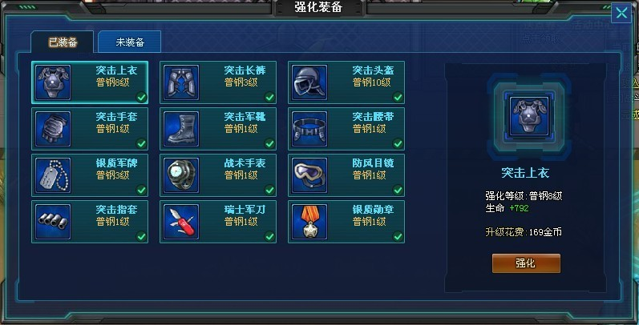
Task: Pick the 战术手表 watch icon
Action: (x=181, y=175)
